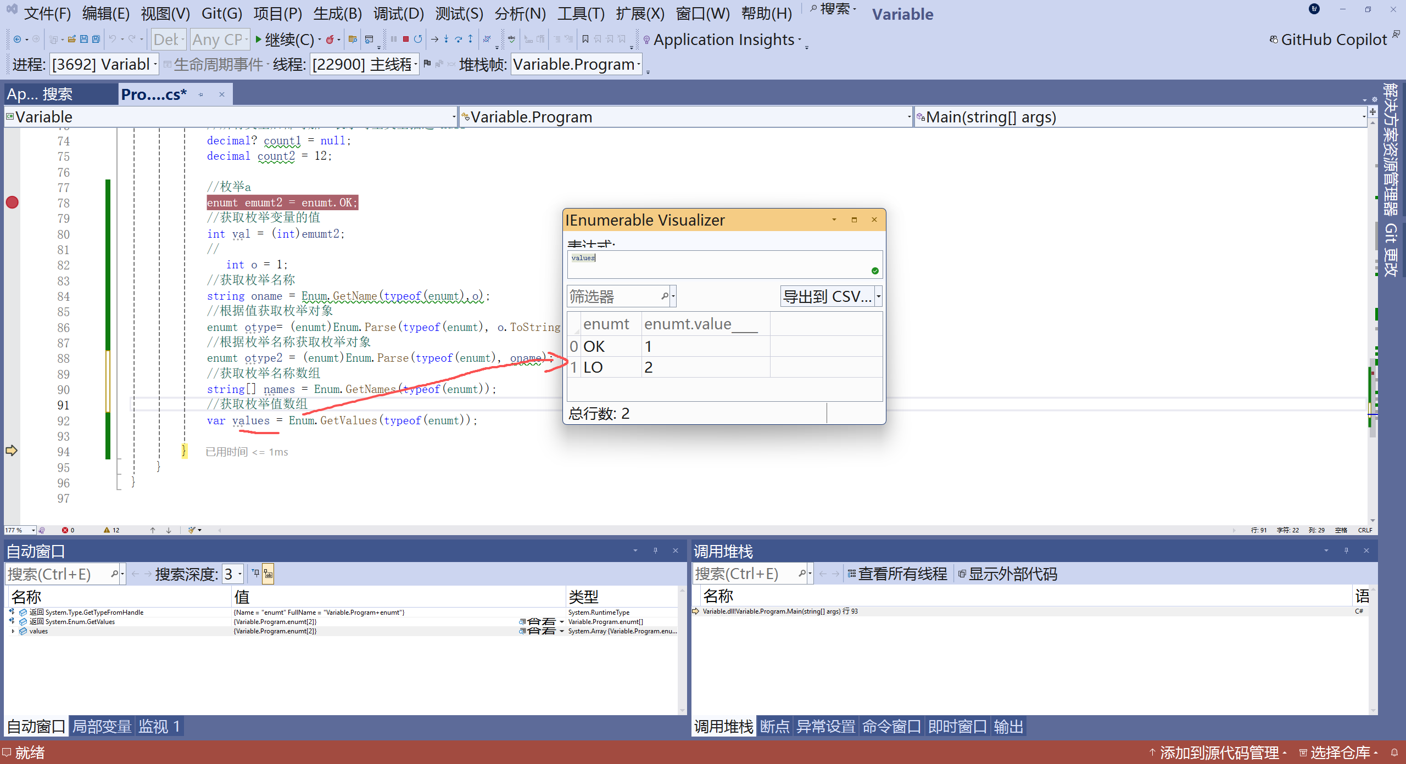Viewport: 1406px width, 764px height.
Task: Click the Show Next Statement arrow icon
Action: point(434,40)
